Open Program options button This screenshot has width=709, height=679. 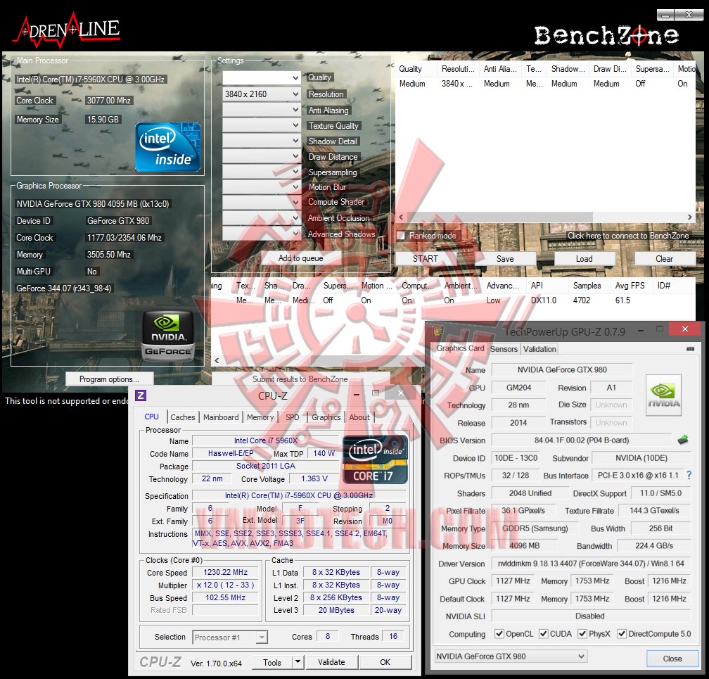tap(109, 379)
